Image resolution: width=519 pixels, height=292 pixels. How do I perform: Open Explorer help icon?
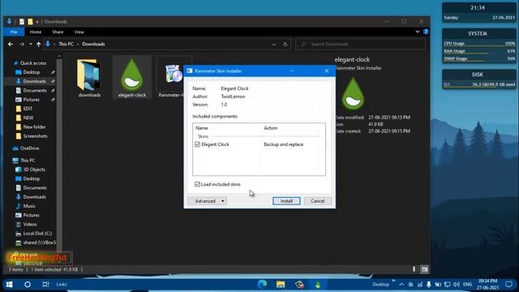(x=426, y=32)
